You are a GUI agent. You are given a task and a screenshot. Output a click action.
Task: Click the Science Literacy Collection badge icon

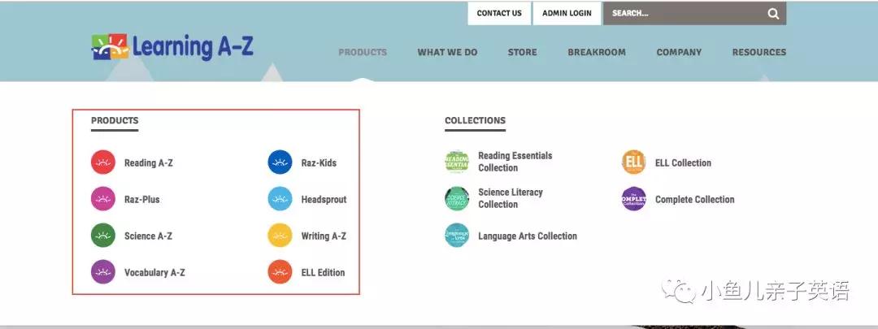click(x=457, y=199)
